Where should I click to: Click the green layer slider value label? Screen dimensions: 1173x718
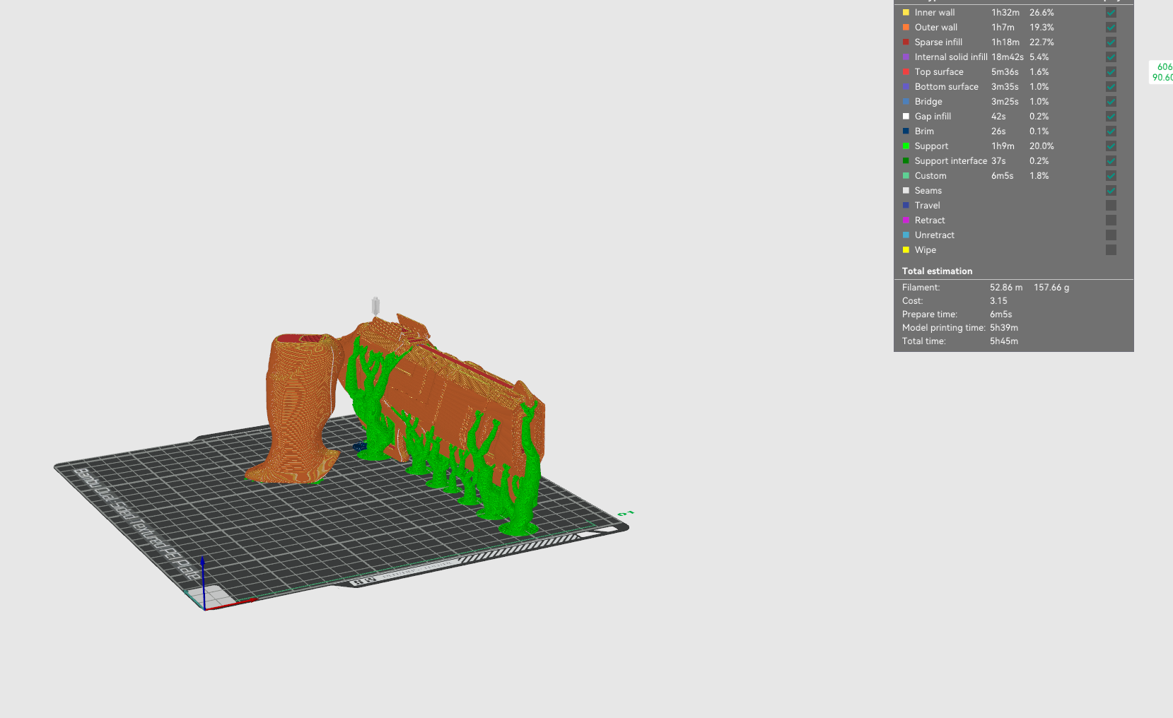pos(1162,72)
